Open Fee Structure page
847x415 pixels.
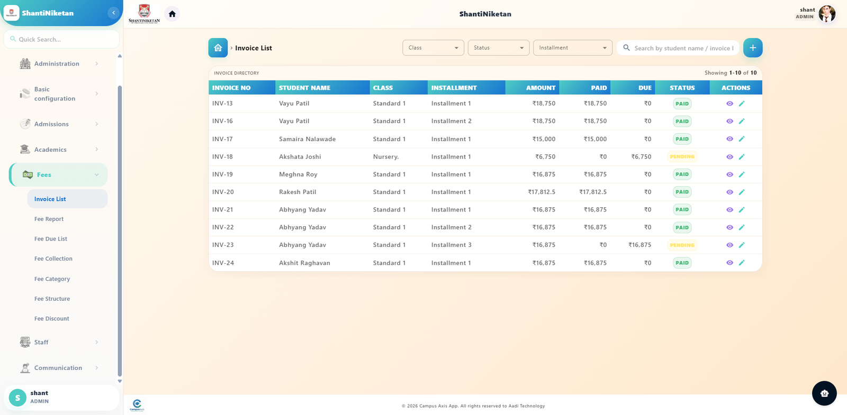tap(67, 299)
